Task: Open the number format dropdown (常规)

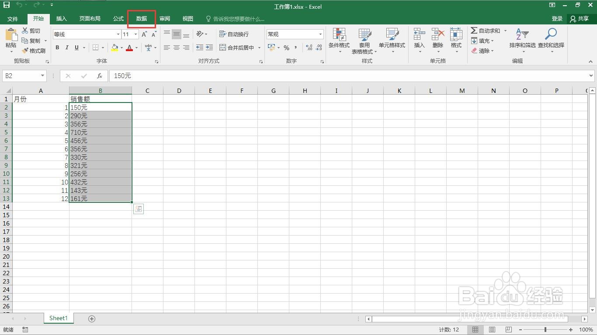Action: (320, 34)
